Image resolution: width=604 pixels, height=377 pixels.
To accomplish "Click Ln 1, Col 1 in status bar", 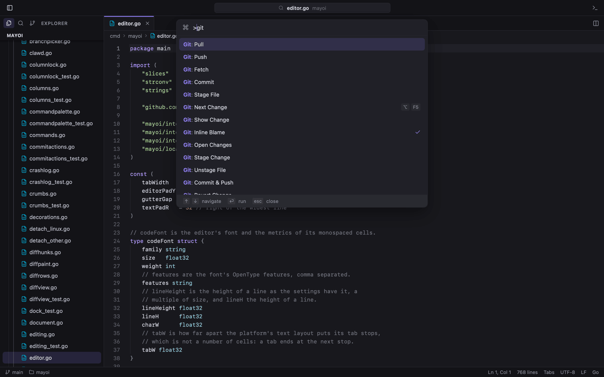I will [x=499, y=372].
